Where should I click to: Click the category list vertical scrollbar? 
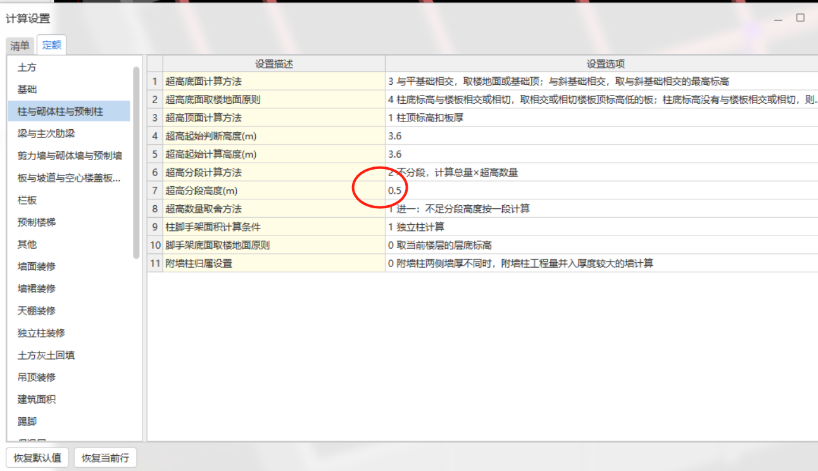[x=136, y=163]
